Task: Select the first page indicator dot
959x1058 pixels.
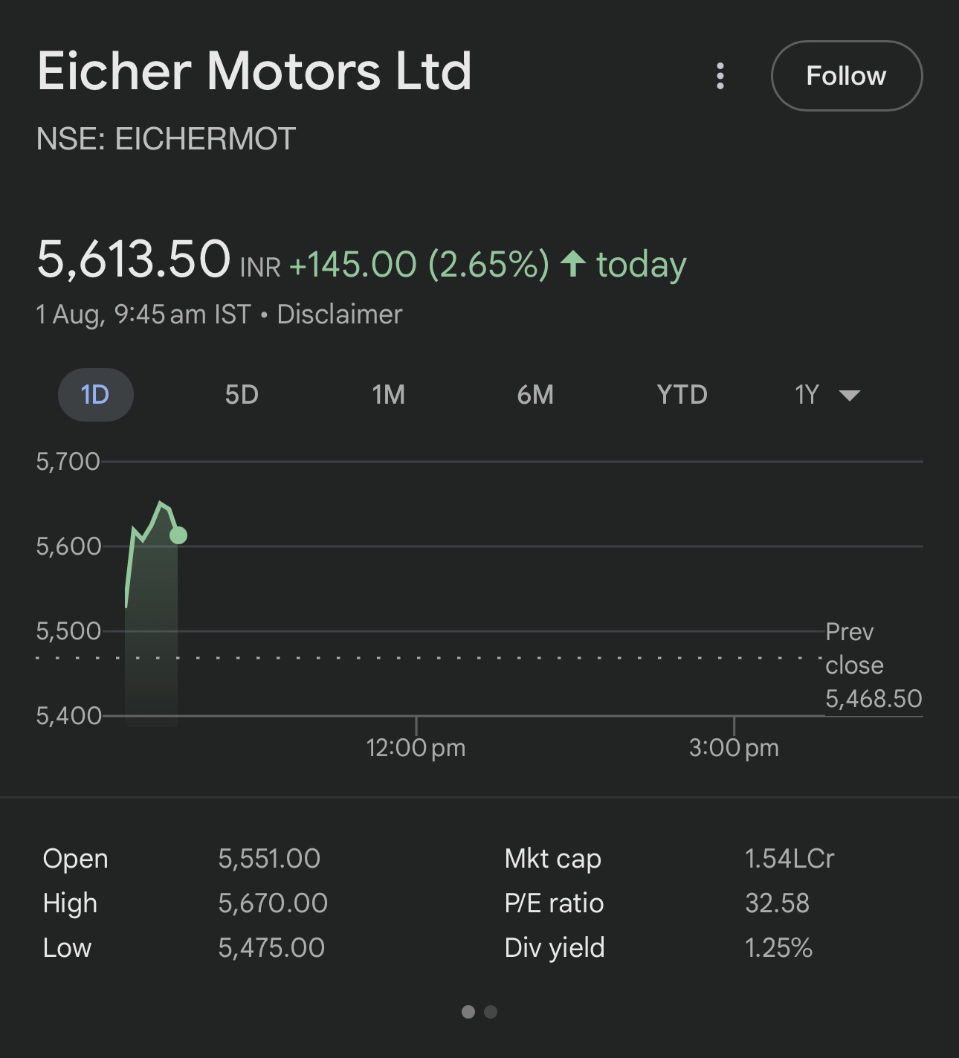Action: coord(468,1012)
